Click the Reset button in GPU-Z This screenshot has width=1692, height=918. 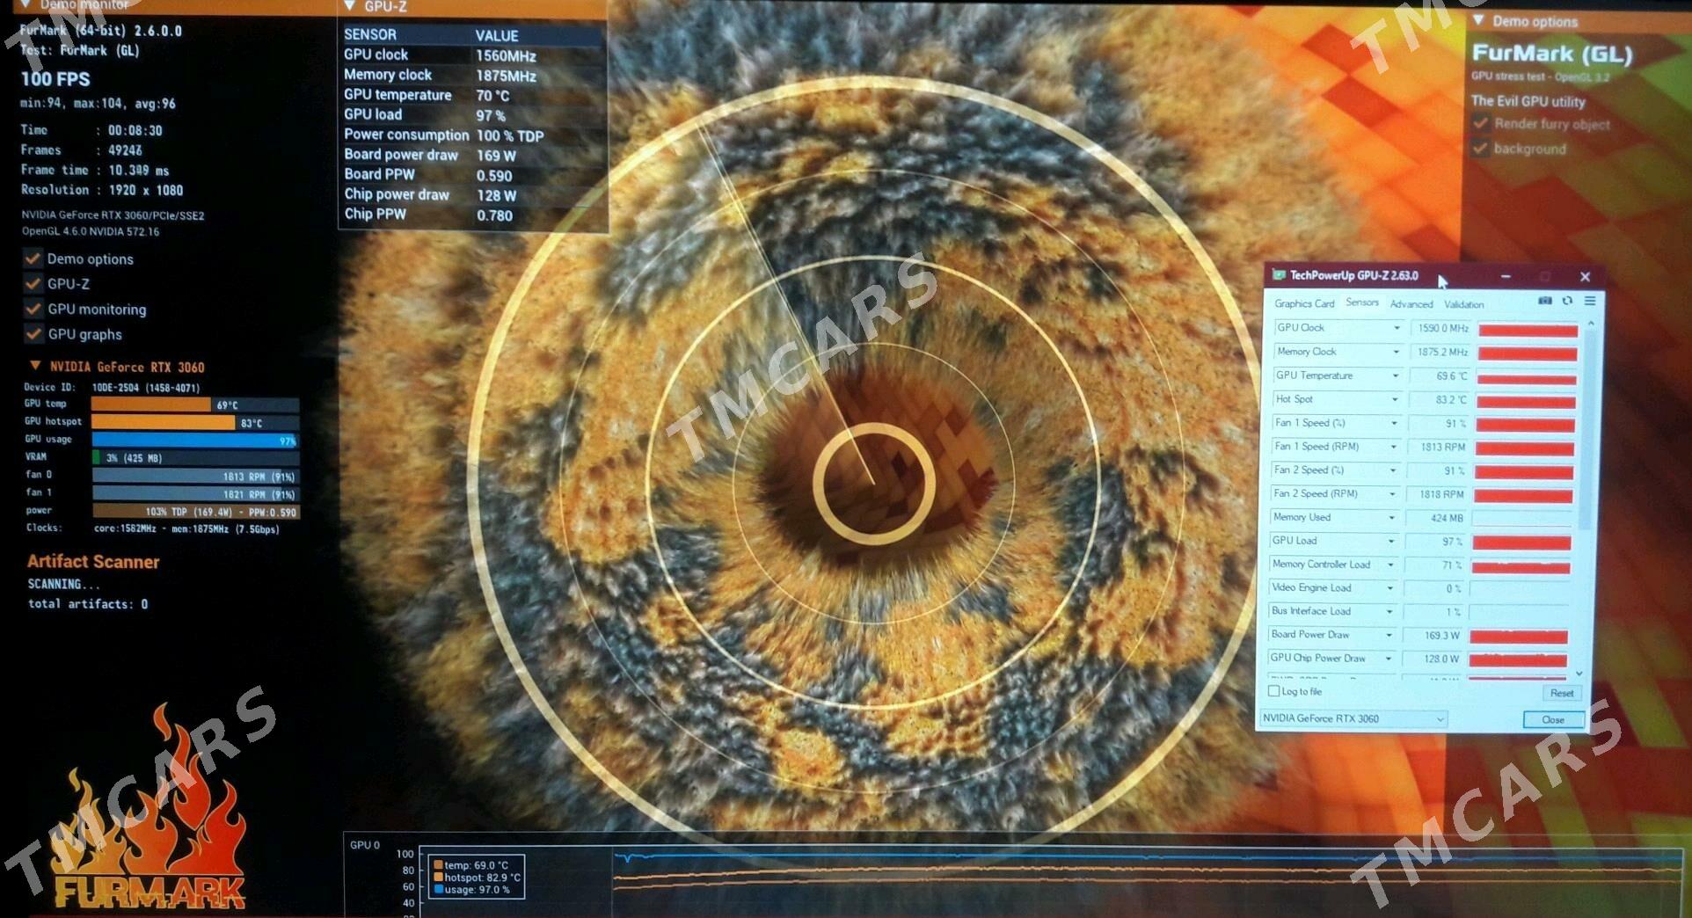pyautogui.click(x=1562, y=693)
